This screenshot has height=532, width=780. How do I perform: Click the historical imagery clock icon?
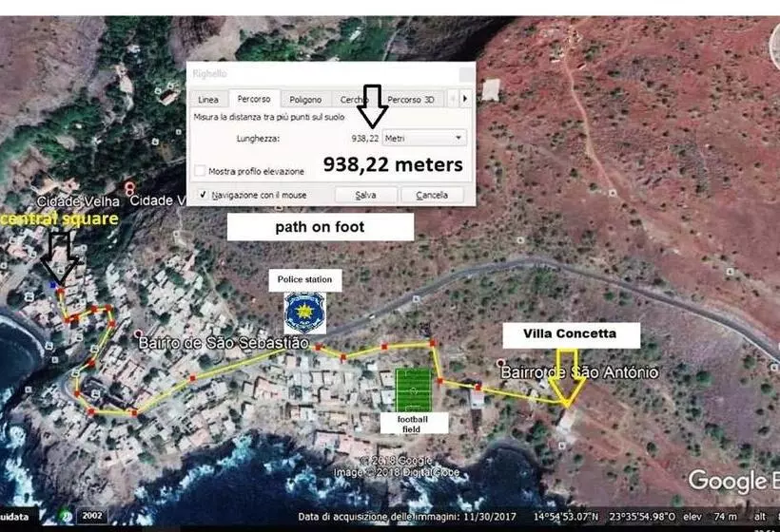(x=66, y=516)
